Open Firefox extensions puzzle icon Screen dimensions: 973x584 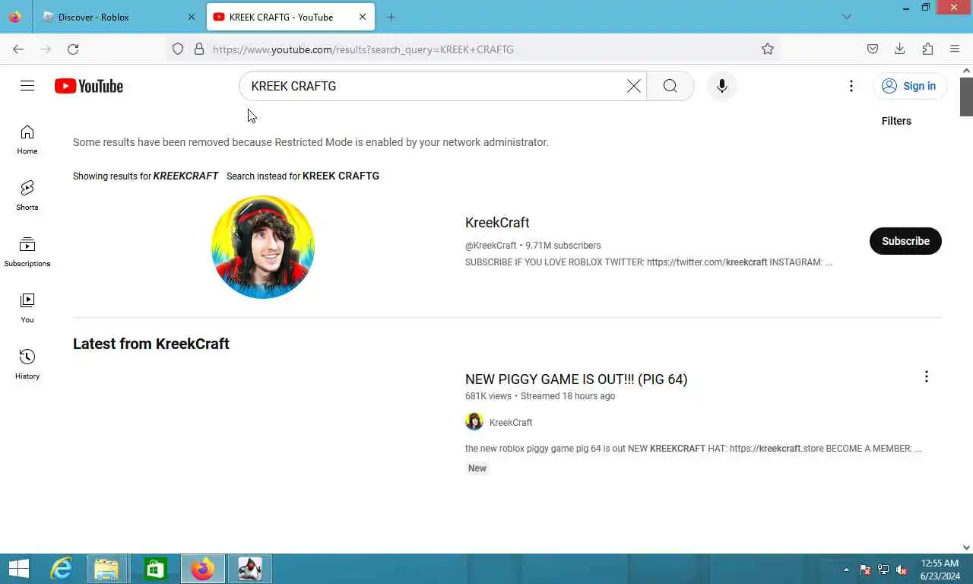(927, 49)
